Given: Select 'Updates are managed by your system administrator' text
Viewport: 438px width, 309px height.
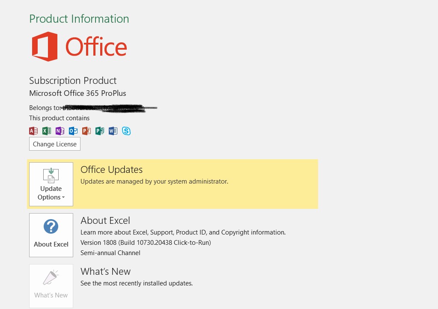Looking at the screenshot, I should click(154, 181).
